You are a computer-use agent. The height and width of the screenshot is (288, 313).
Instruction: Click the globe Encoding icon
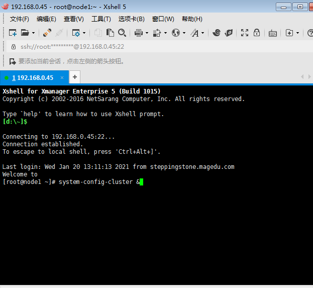176,33
